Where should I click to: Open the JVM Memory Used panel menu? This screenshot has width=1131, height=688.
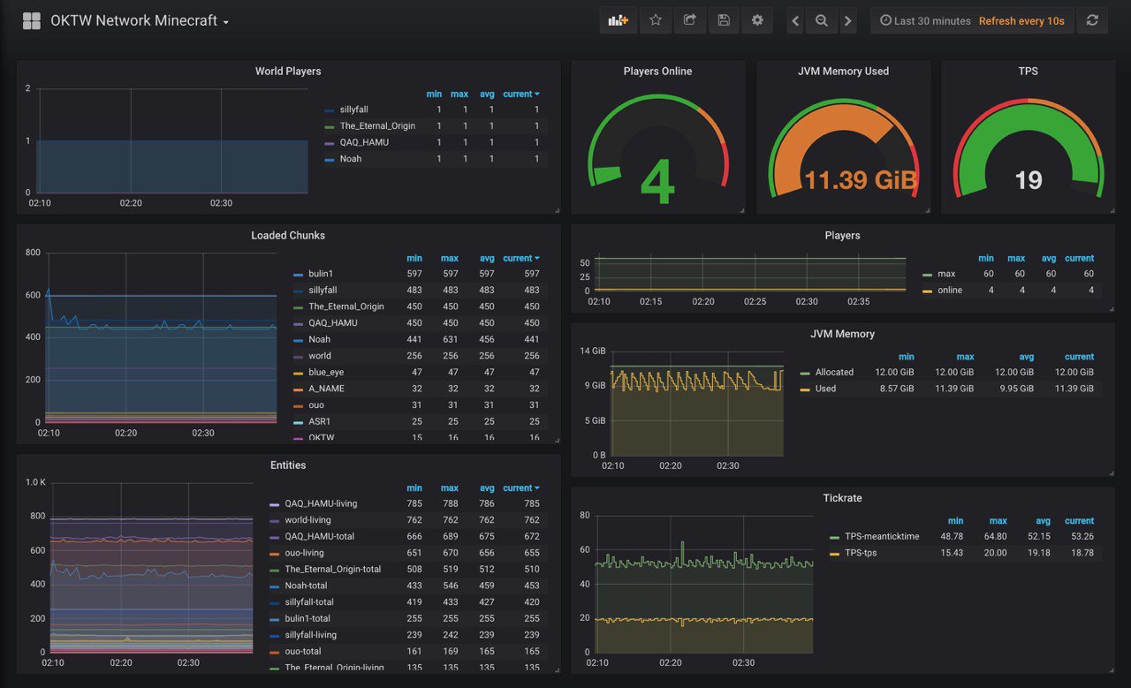[x=843, y=72]
